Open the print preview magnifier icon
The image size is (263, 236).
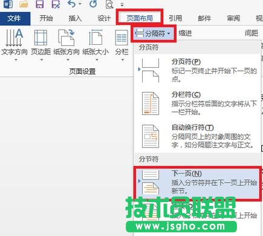(x=109, y=4)
